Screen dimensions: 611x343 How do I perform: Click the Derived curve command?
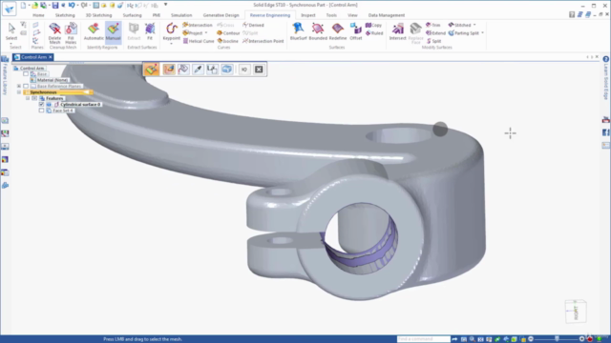coord(253,25)
